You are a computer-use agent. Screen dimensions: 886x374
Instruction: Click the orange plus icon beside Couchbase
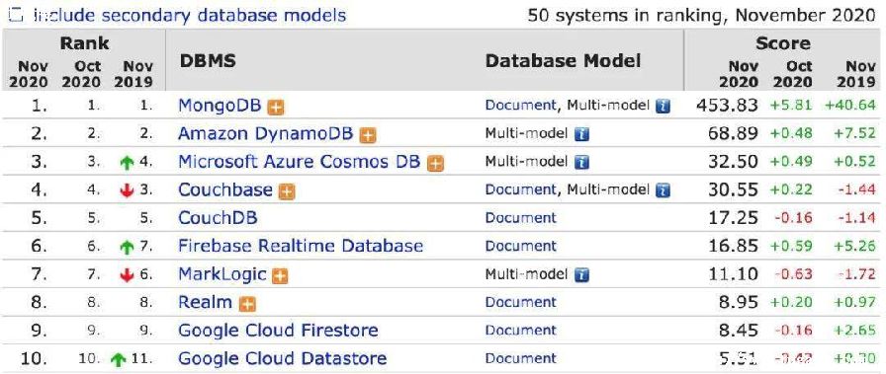287,191
